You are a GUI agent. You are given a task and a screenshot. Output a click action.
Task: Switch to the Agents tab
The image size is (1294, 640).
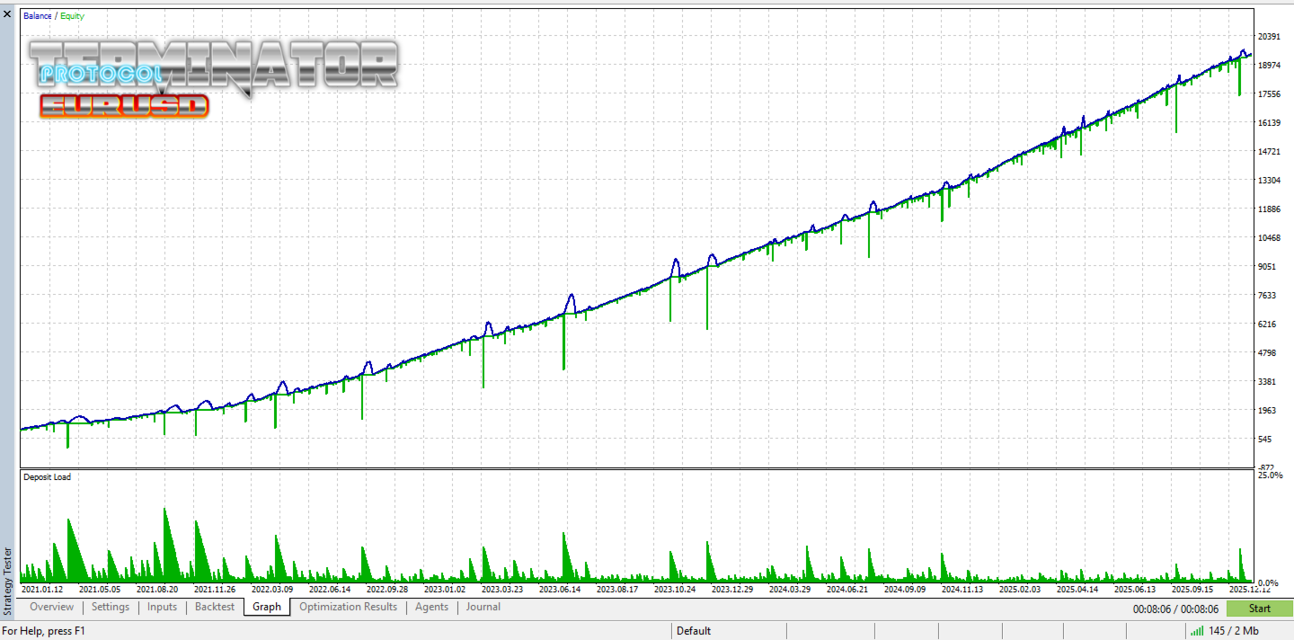[431, 607]
